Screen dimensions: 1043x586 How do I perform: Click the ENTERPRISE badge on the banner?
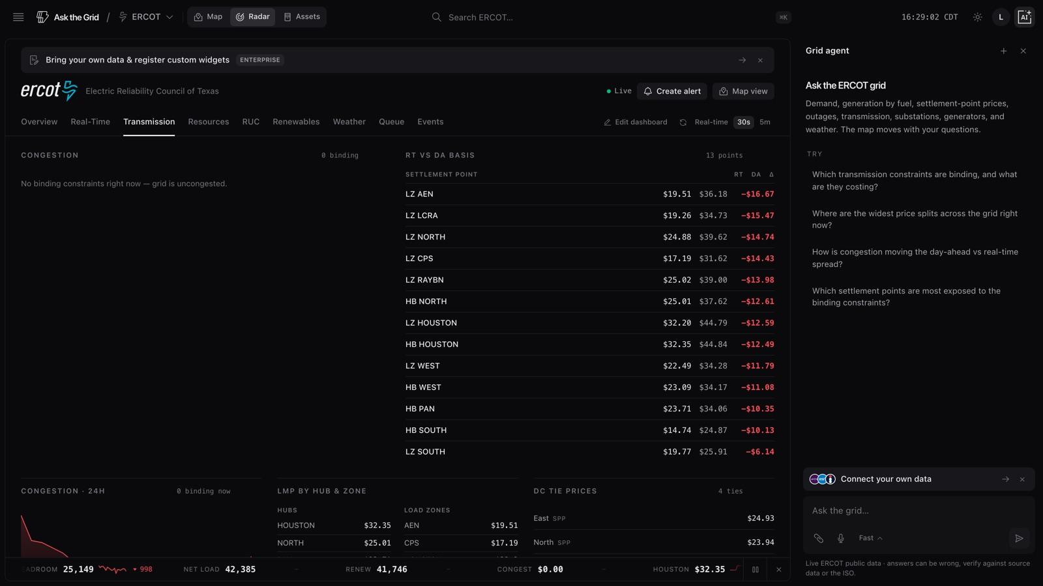point(260,60)
